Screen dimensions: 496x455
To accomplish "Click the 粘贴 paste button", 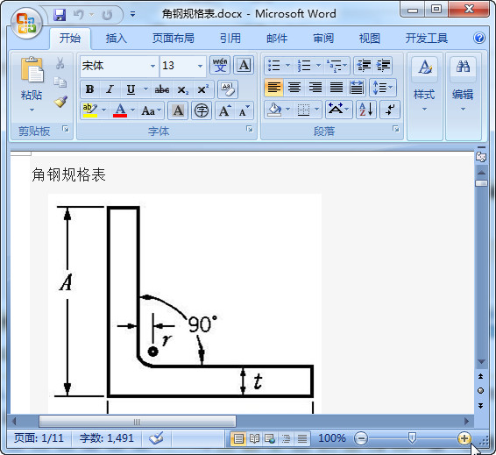I will click(x=32, y=85).
